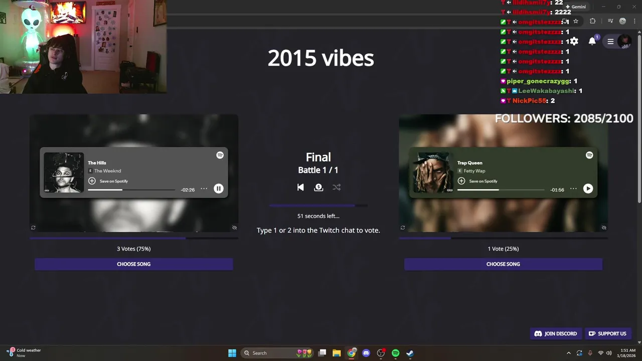
Task: Click the user avatar picture
Action: coord(624,42)
